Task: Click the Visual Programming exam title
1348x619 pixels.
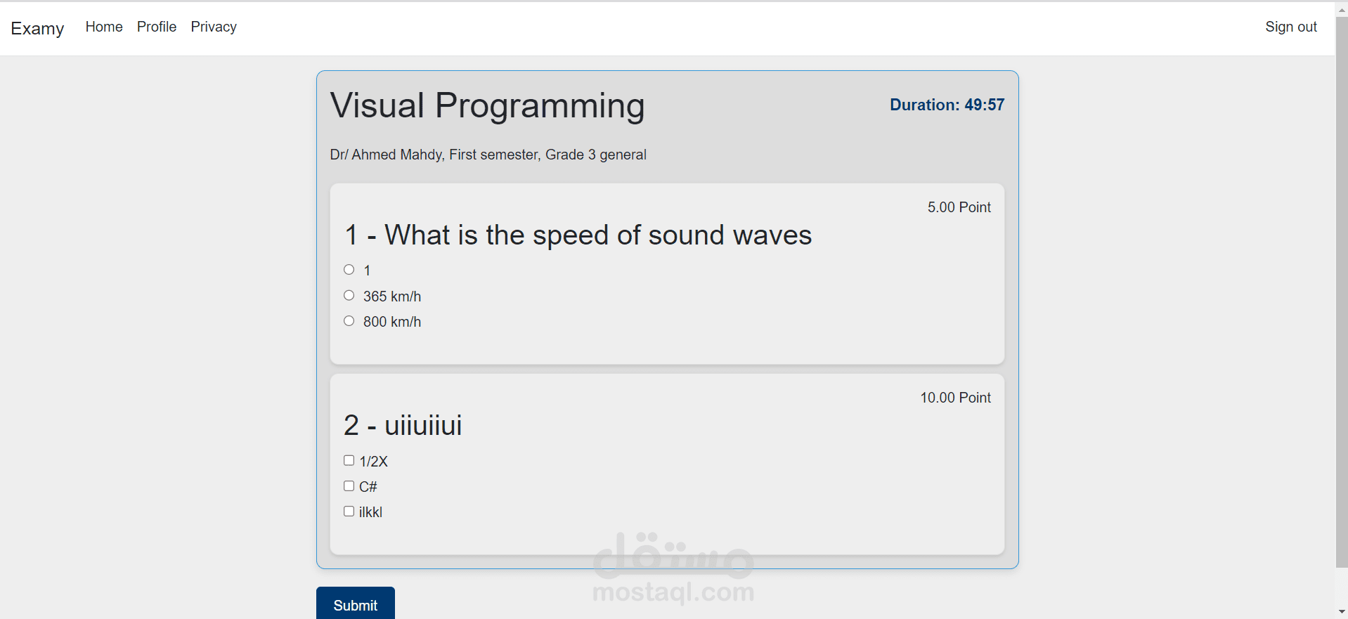Action: (x=487, y=106)
